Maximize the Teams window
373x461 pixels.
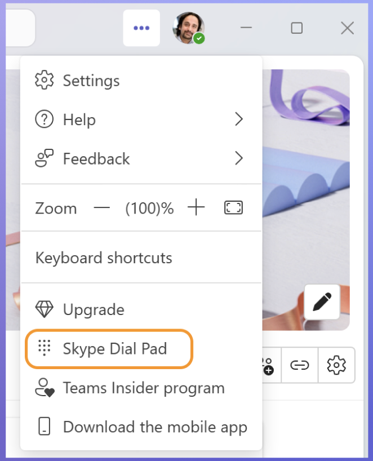[x=296, y=28]
